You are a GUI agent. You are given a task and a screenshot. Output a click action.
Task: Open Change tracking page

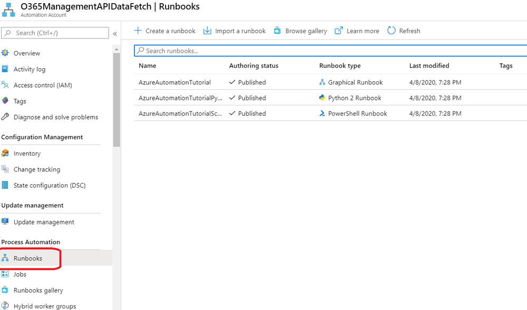pyautogui.click(x=36, y=170)
